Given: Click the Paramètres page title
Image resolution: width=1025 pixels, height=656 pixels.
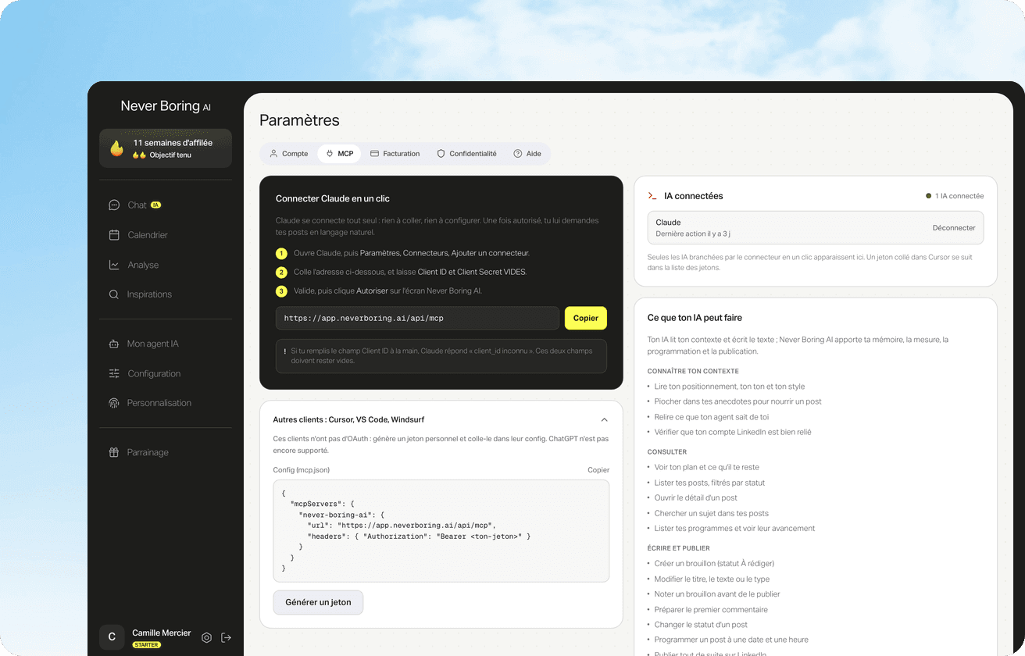Looking at the screenshot, I should click(x=299, y=120).
